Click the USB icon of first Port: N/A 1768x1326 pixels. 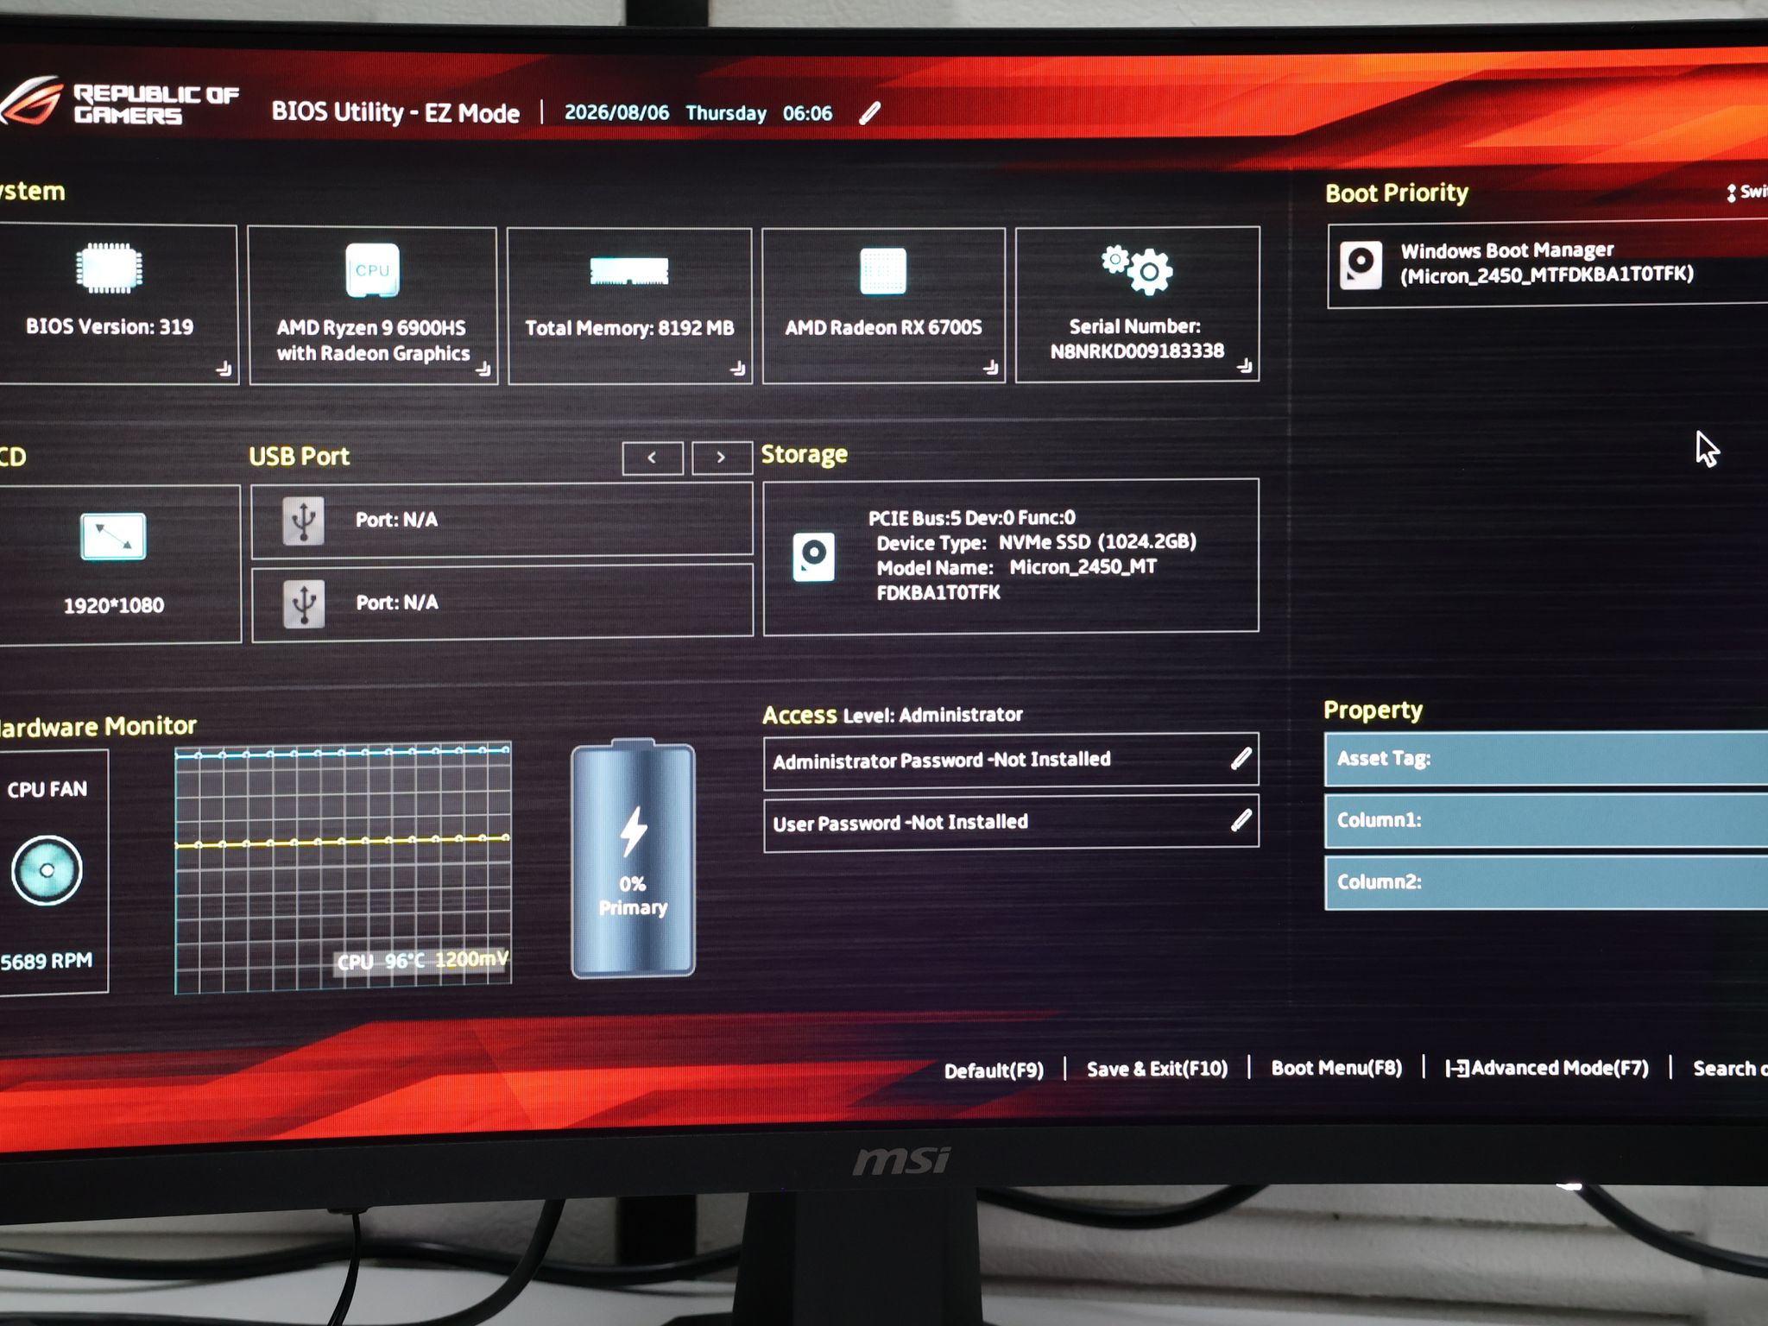click(x=303, y=521)
